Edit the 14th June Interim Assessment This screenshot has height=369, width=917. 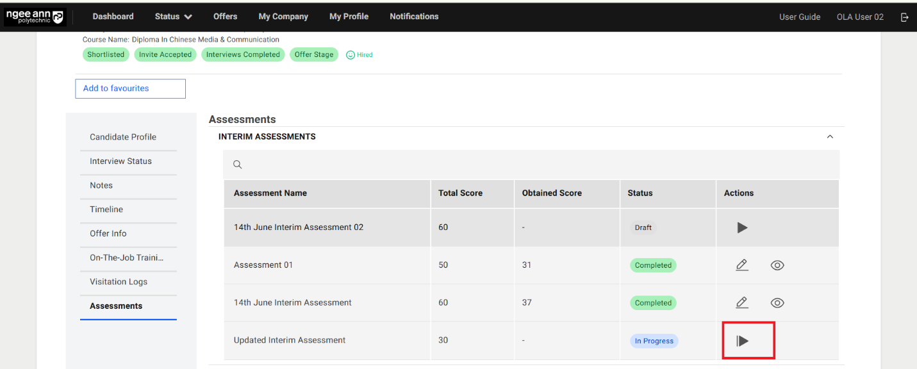pyautogui.click(x=741, y=303)
